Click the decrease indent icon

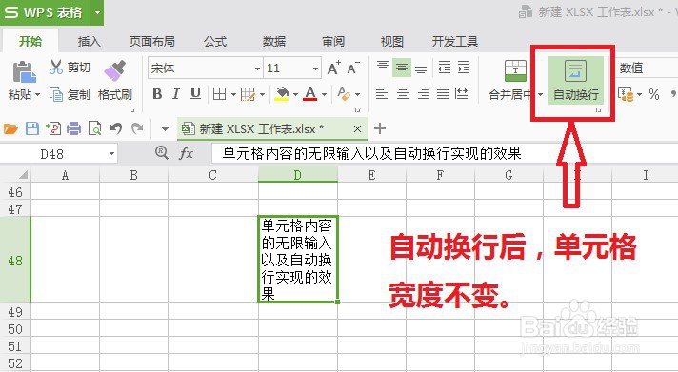coord(445,68)
